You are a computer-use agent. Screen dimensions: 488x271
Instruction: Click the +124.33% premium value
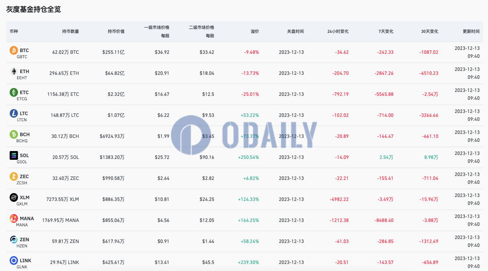point(248,199)
